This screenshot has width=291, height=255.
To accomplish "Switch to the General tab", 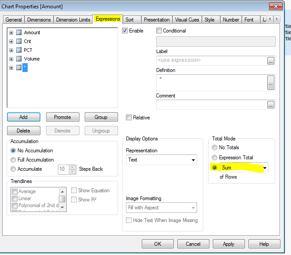I will tap(14, 20).
